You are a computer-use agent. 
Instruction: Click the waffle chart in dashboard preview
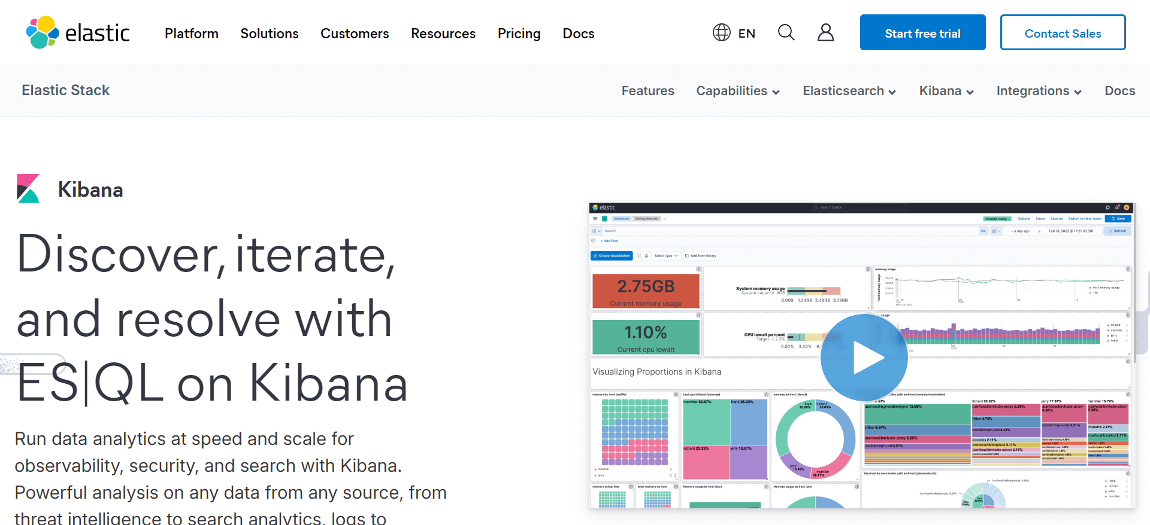[634, 432]
